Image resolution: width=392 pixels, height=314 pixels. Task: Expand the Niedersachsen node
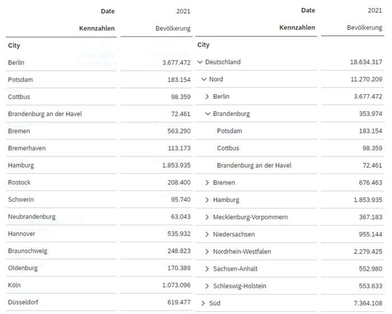pos(207,234)
